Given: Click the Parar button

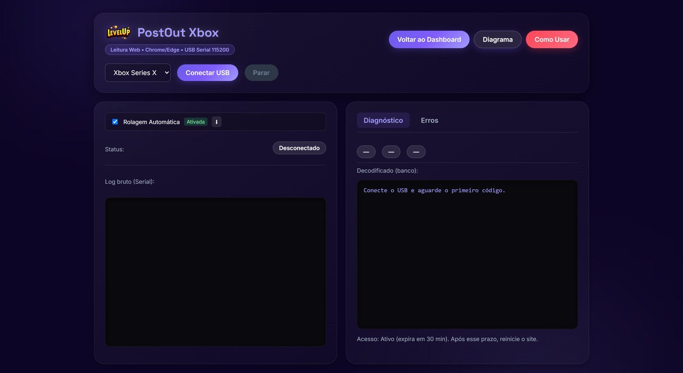Looking at the screenshot, I should click(x=261, y=73).
